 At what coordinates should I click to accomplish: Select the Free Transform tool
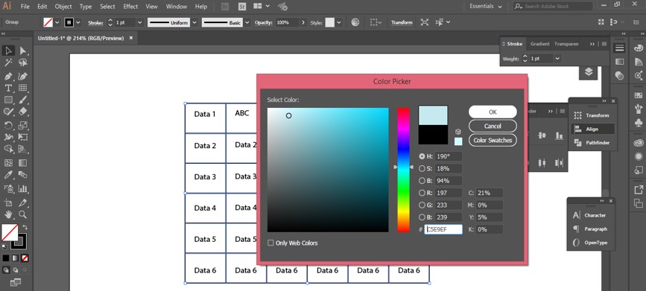[23, 137]
